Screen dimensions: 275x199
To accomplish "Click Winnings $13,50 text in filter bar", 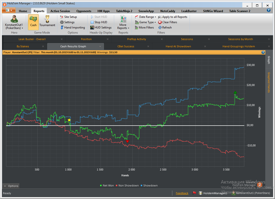I will 107,52.
